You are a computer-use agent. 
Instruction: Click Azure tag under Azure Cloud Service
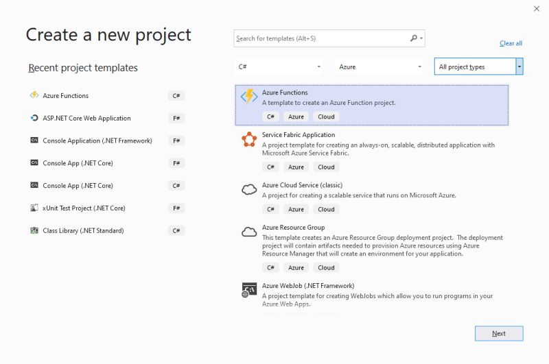[x=296, y=209]
